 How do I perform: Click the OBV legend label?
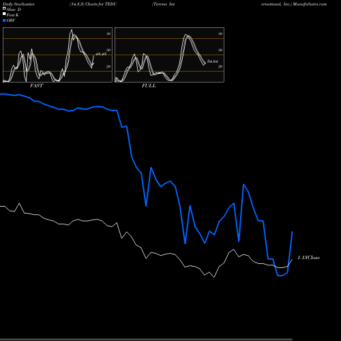[x=11, y=20]
